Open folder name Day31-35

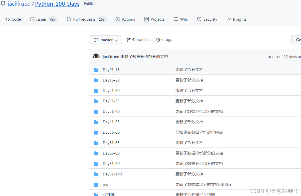111,101
